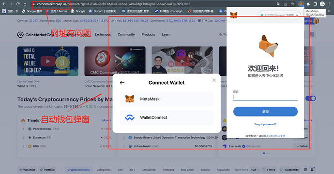334x174 pixels.
Task: Toggle the blue switch beside the prices heading
Action: (311, 98)
